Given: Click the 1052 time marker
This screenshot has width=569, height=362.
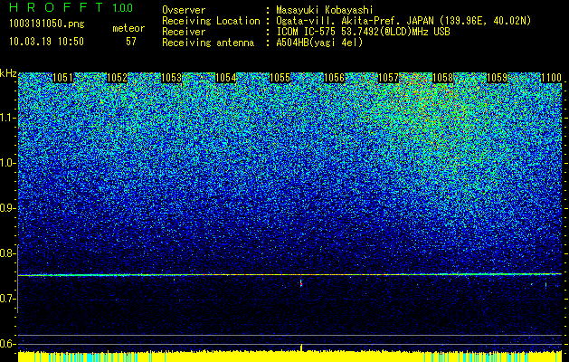Looking at the screenshot, I should pyautogui.click(x=118, y=78).
